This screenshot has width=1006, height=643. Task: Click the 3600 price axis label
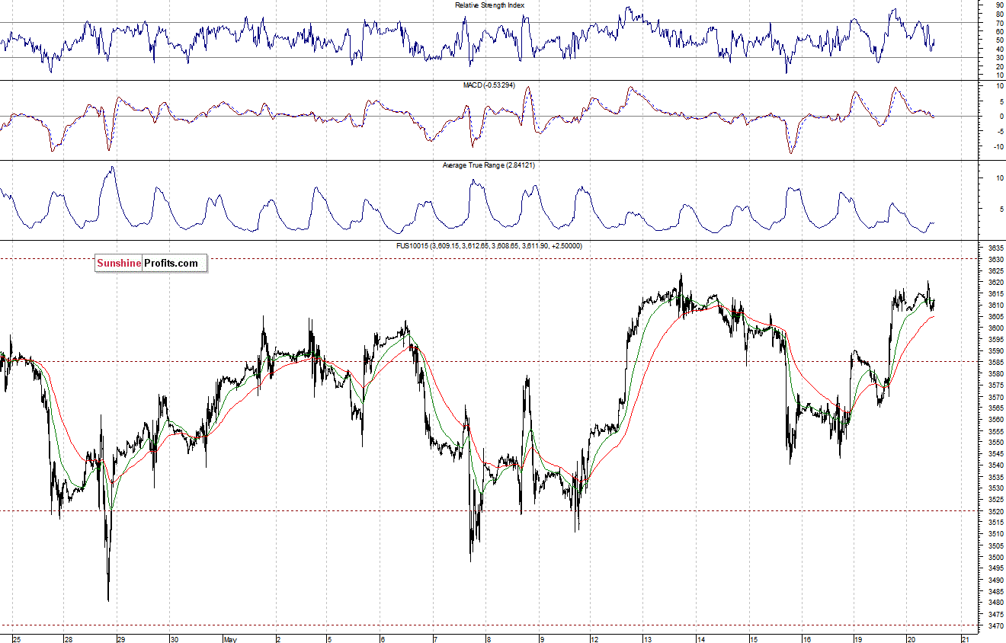tap(996, 328)
